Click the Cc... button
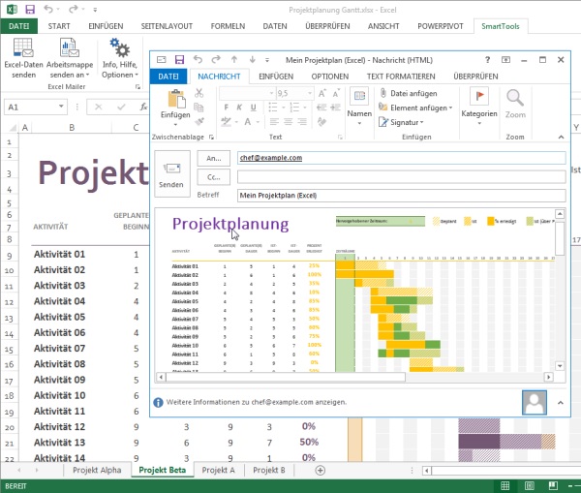The height and width of the screenshot is (493, 581). 213,177
